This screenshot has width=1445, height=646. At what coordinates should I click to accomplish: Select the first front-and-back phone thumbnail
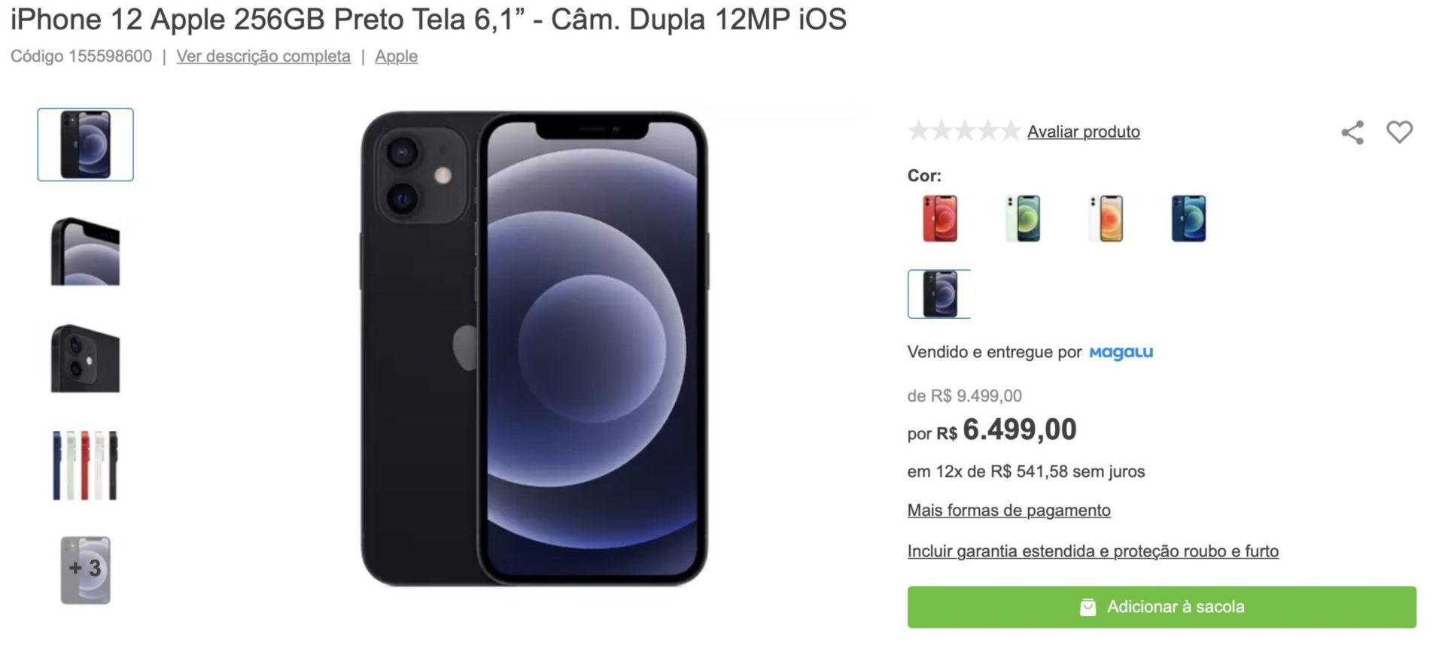[x=86, y=144]
